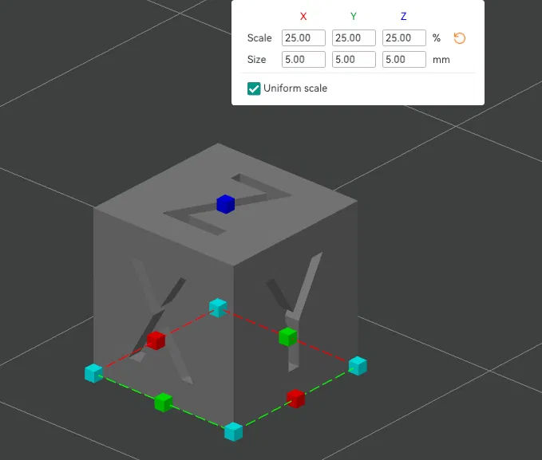Click the cyan corner handle inside the cube's back corner
Image resolution: width=542 pixels, height=460 pixels.
point(218,308)
